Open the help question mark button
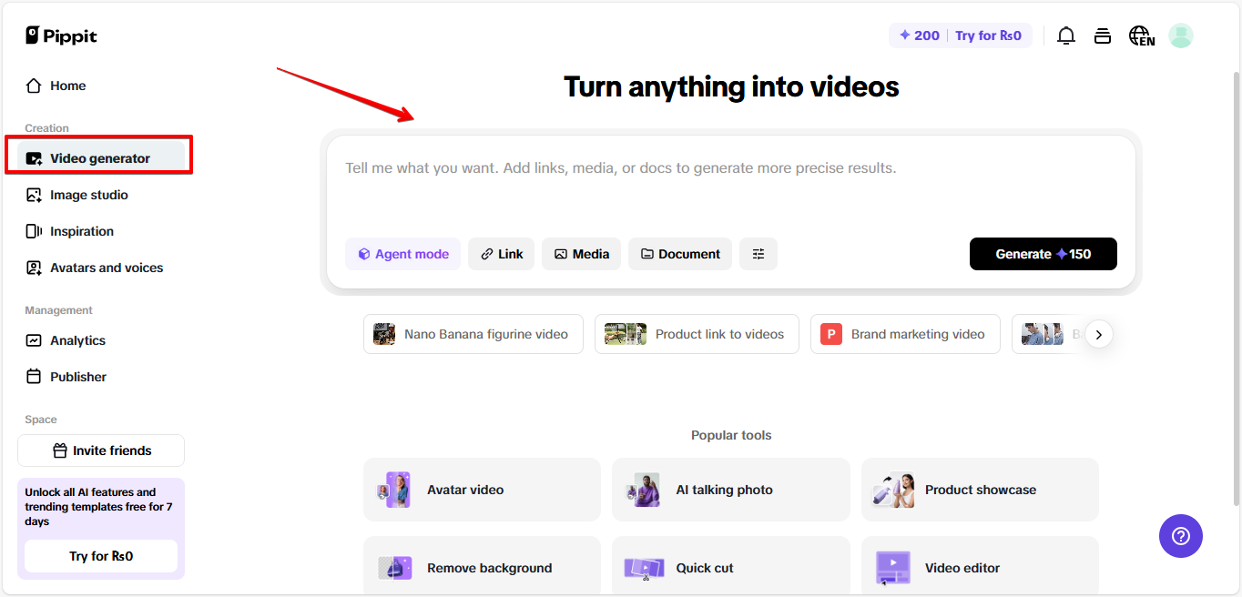 click(x=1181, y=536)
